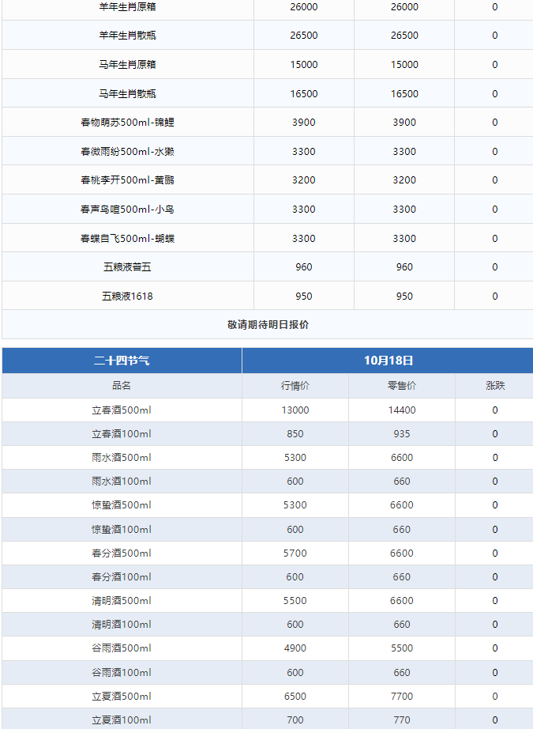Click the 品名 column header
533x729 pixels.
[122, 386]
